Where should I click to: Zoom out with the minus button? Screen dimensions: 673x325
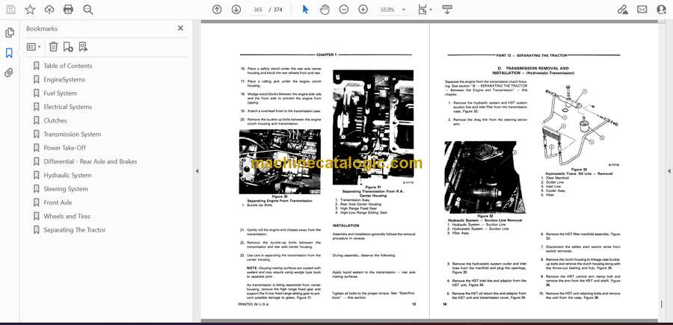pos(344,10)
